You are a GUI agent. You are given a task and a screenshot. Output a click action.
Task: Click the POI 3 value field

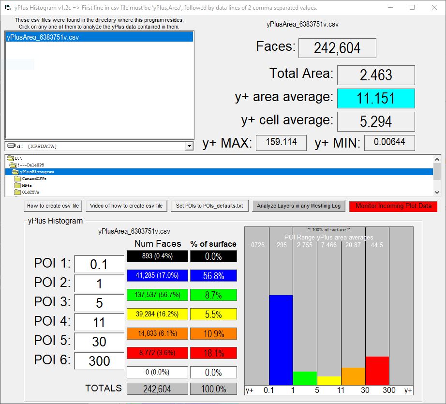click(x=99, y=303)
